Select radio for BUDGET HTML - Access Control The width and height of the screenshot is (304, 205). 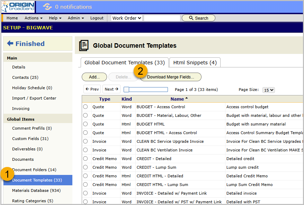pyautogui.click(x=85, y=133)
